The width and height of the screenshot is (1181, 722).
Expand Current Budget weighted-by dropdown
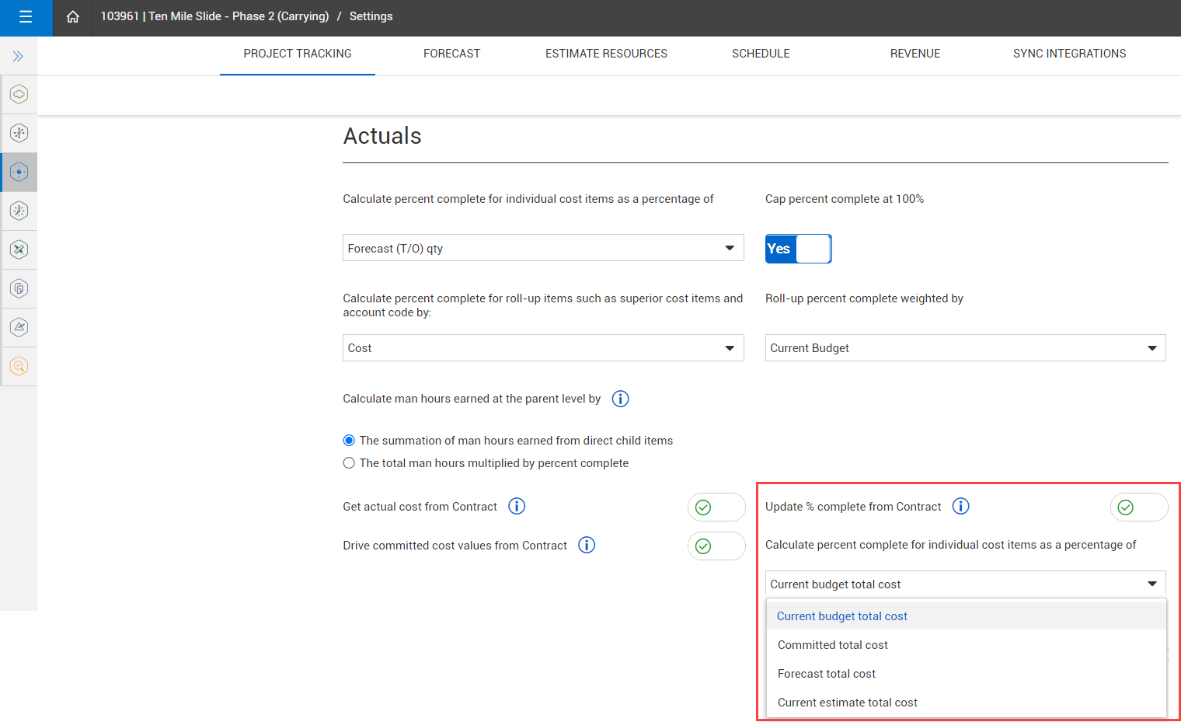pyautogui.click(x=965, y=347)
